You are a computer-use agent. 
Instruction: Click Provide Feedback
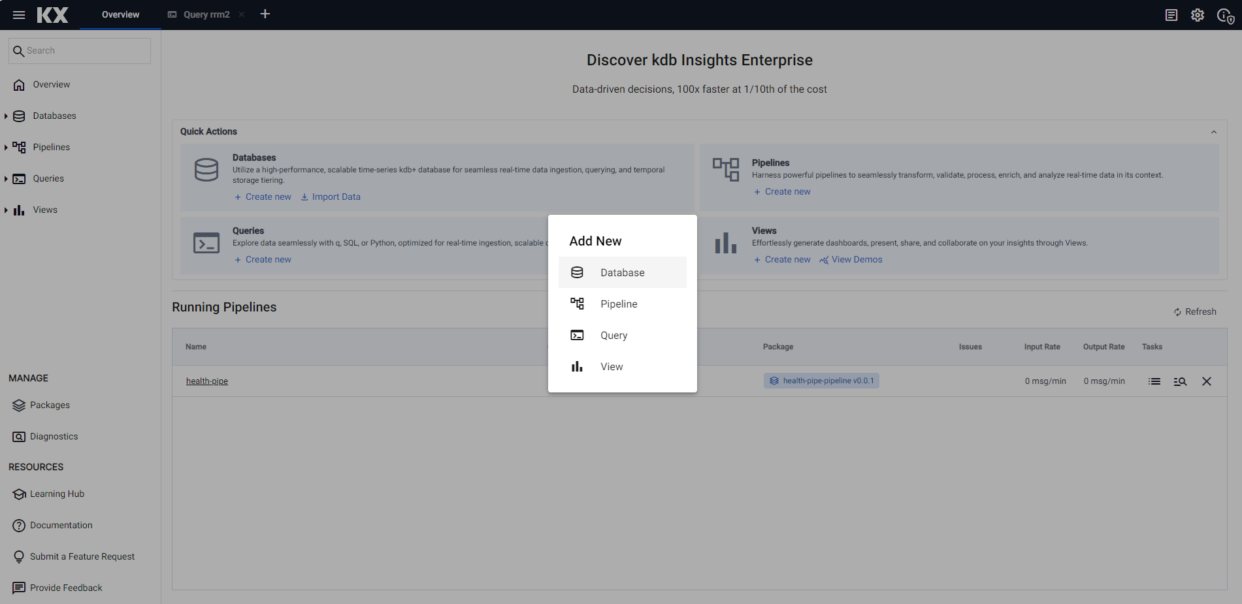(66, 588)
